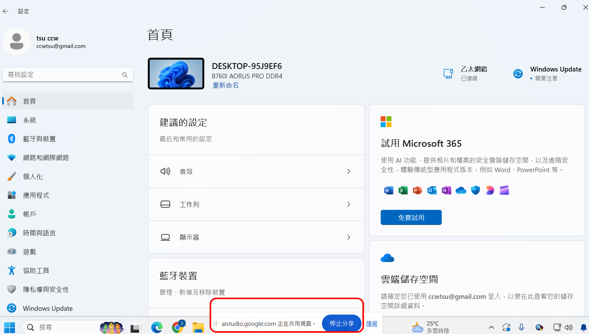Click the desktop wallpaper thumbnail
The image size is (589, 334).
tap(176, 74)
